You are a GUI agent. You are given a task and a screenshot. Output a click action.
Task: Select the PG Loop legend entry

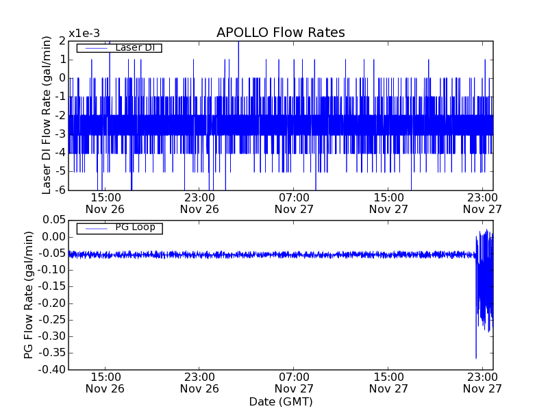pyautogui.click(x=135, y=227)
